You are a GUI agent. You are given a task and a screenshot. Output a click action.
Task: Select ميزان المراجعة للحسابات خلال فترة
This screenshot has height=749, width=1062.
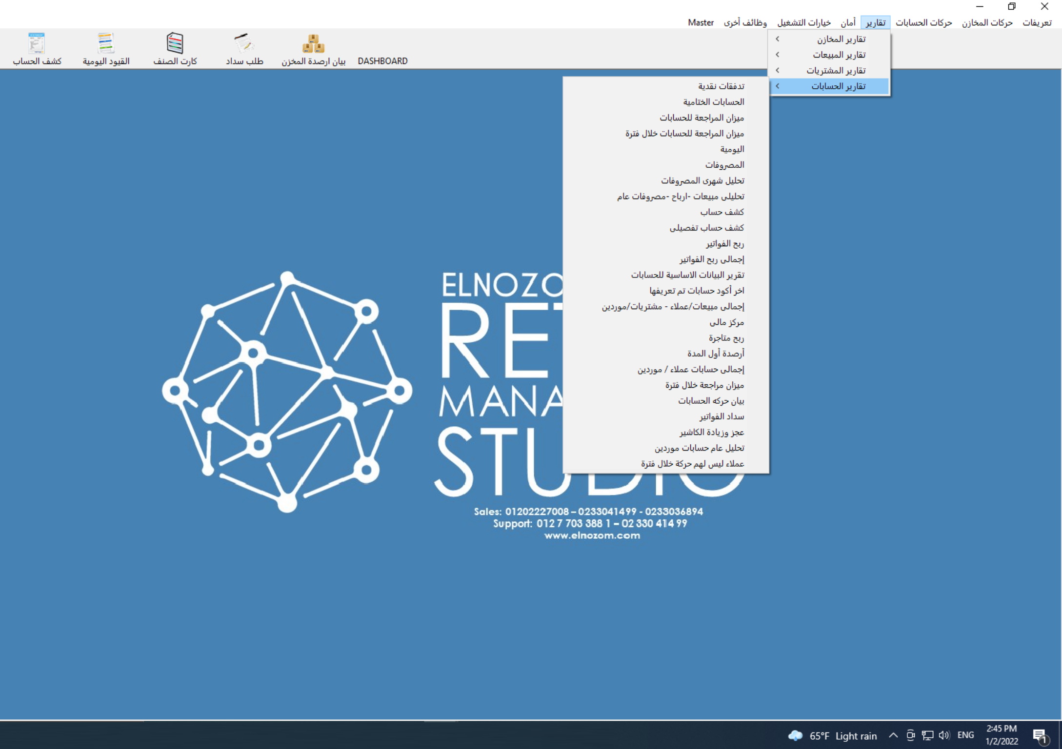click(x=666, y=134)
